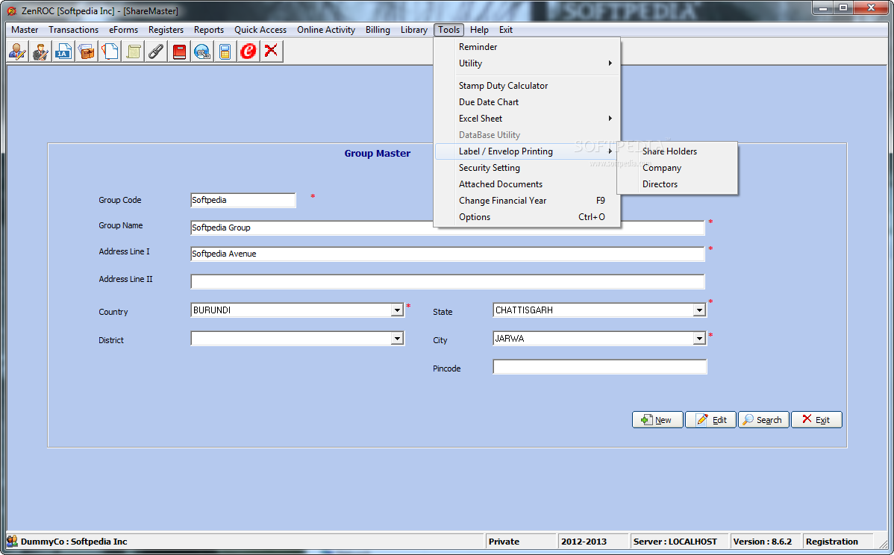Click the Group Code input field
This screenshot has height=555, width=894.
[243, 200]
